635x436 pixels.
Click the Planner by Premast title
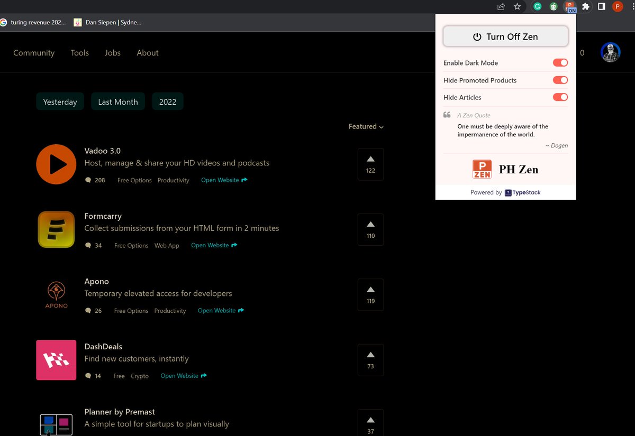point(120,412)
